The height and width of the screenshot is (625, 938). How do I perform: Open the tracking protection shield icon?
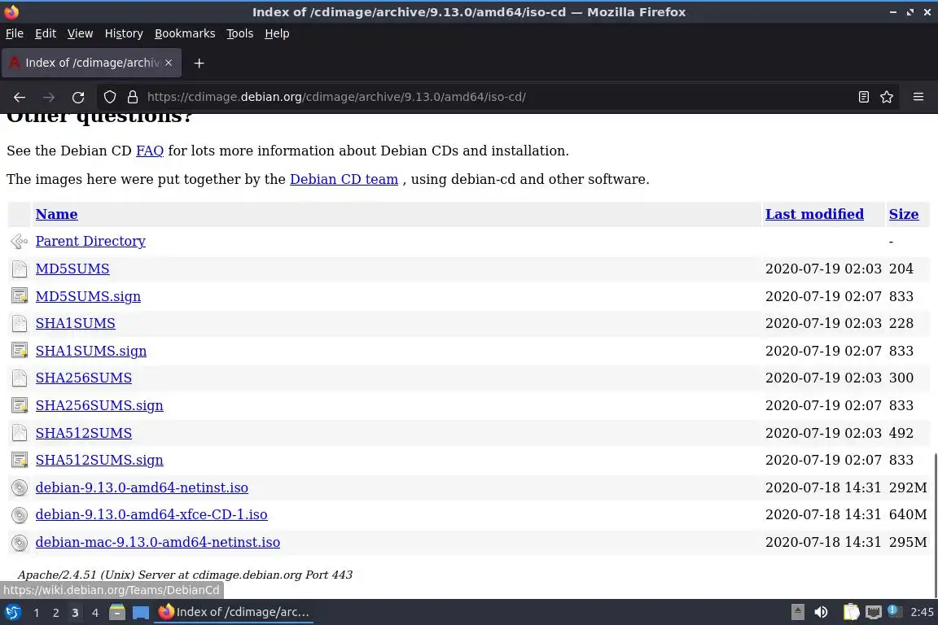click(x=109, y=97)
